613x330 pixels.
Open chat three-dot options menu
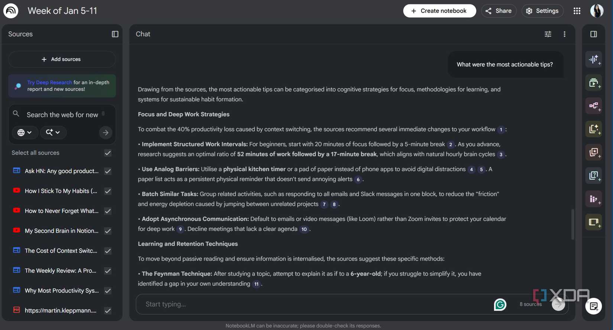pos(564,34)
